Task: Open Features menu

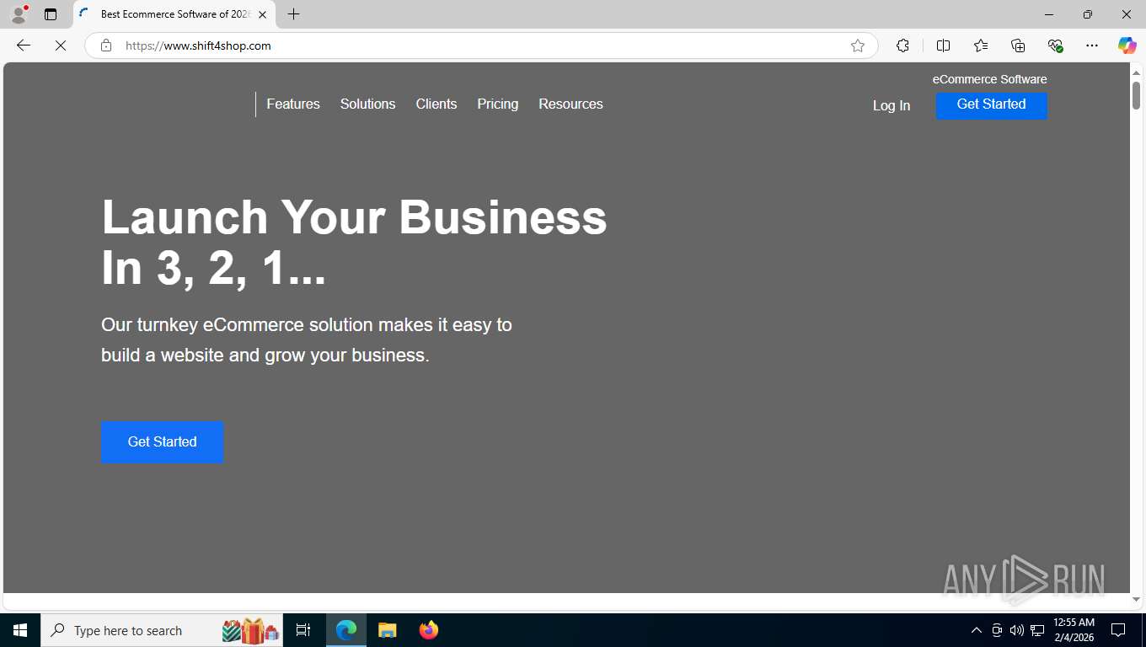Action: (293, 104)
